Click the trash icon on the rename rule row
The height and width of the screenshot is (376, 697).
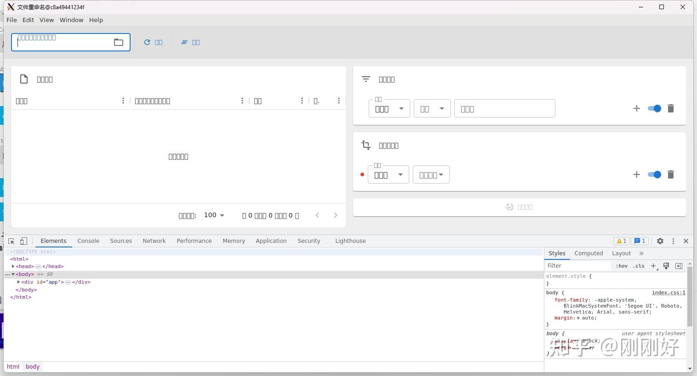coord(670,174)
